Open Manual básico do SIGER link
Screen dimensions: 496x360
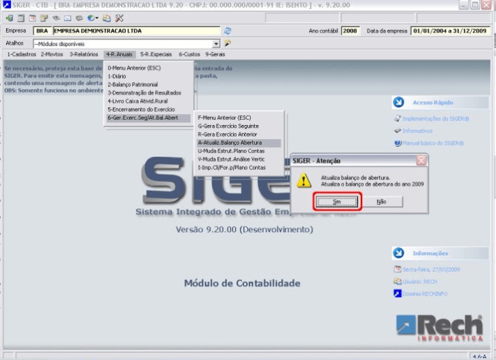point(433,143)
